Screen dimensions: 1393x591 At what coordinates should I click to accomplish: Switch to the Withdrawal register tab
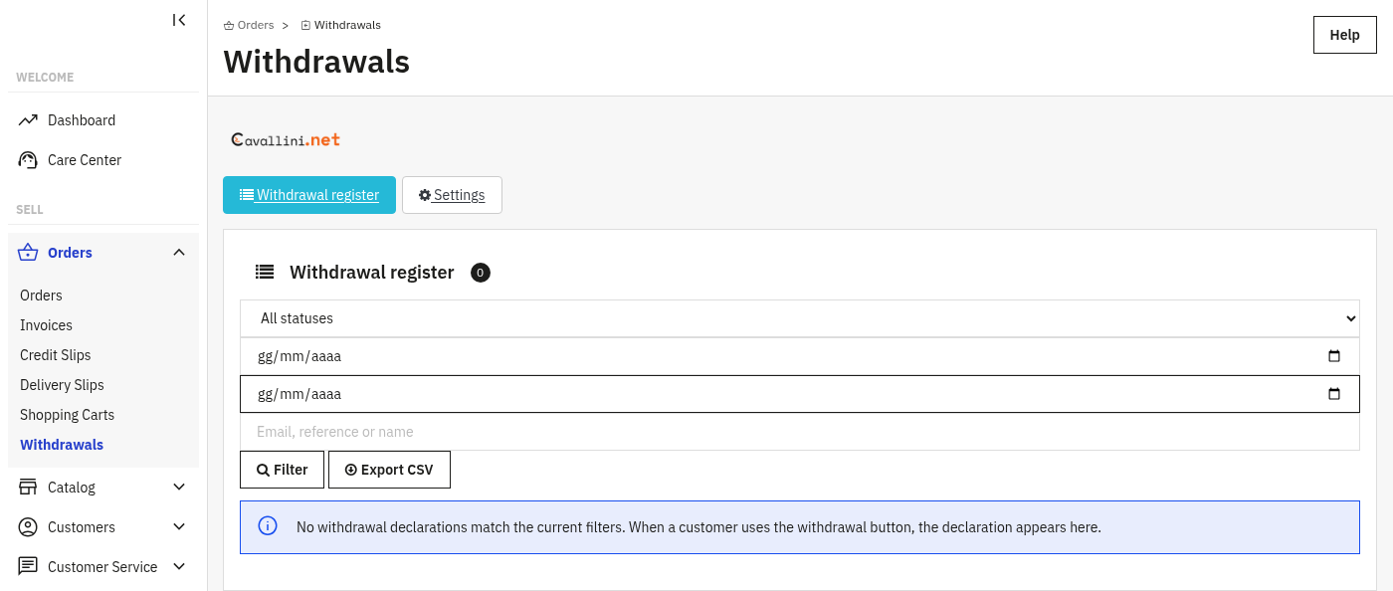pyautogui.click(x=309, y=195)
